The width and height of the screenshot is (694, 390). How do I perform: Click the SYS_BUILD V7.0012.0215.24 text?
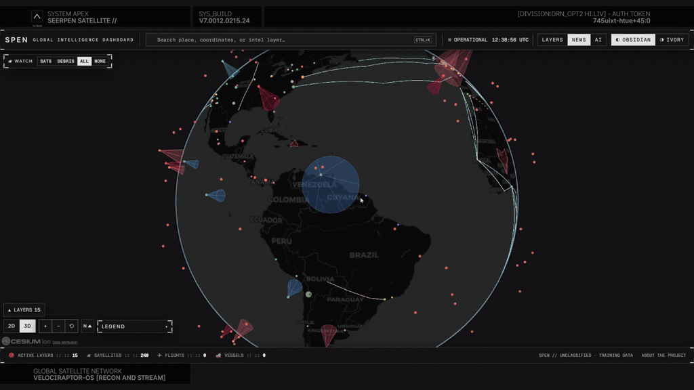224,17
